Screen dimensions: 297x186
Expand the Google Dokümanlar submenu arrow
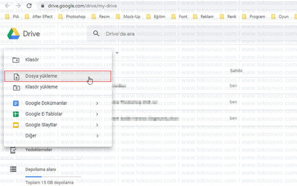[x=97, y=103]
